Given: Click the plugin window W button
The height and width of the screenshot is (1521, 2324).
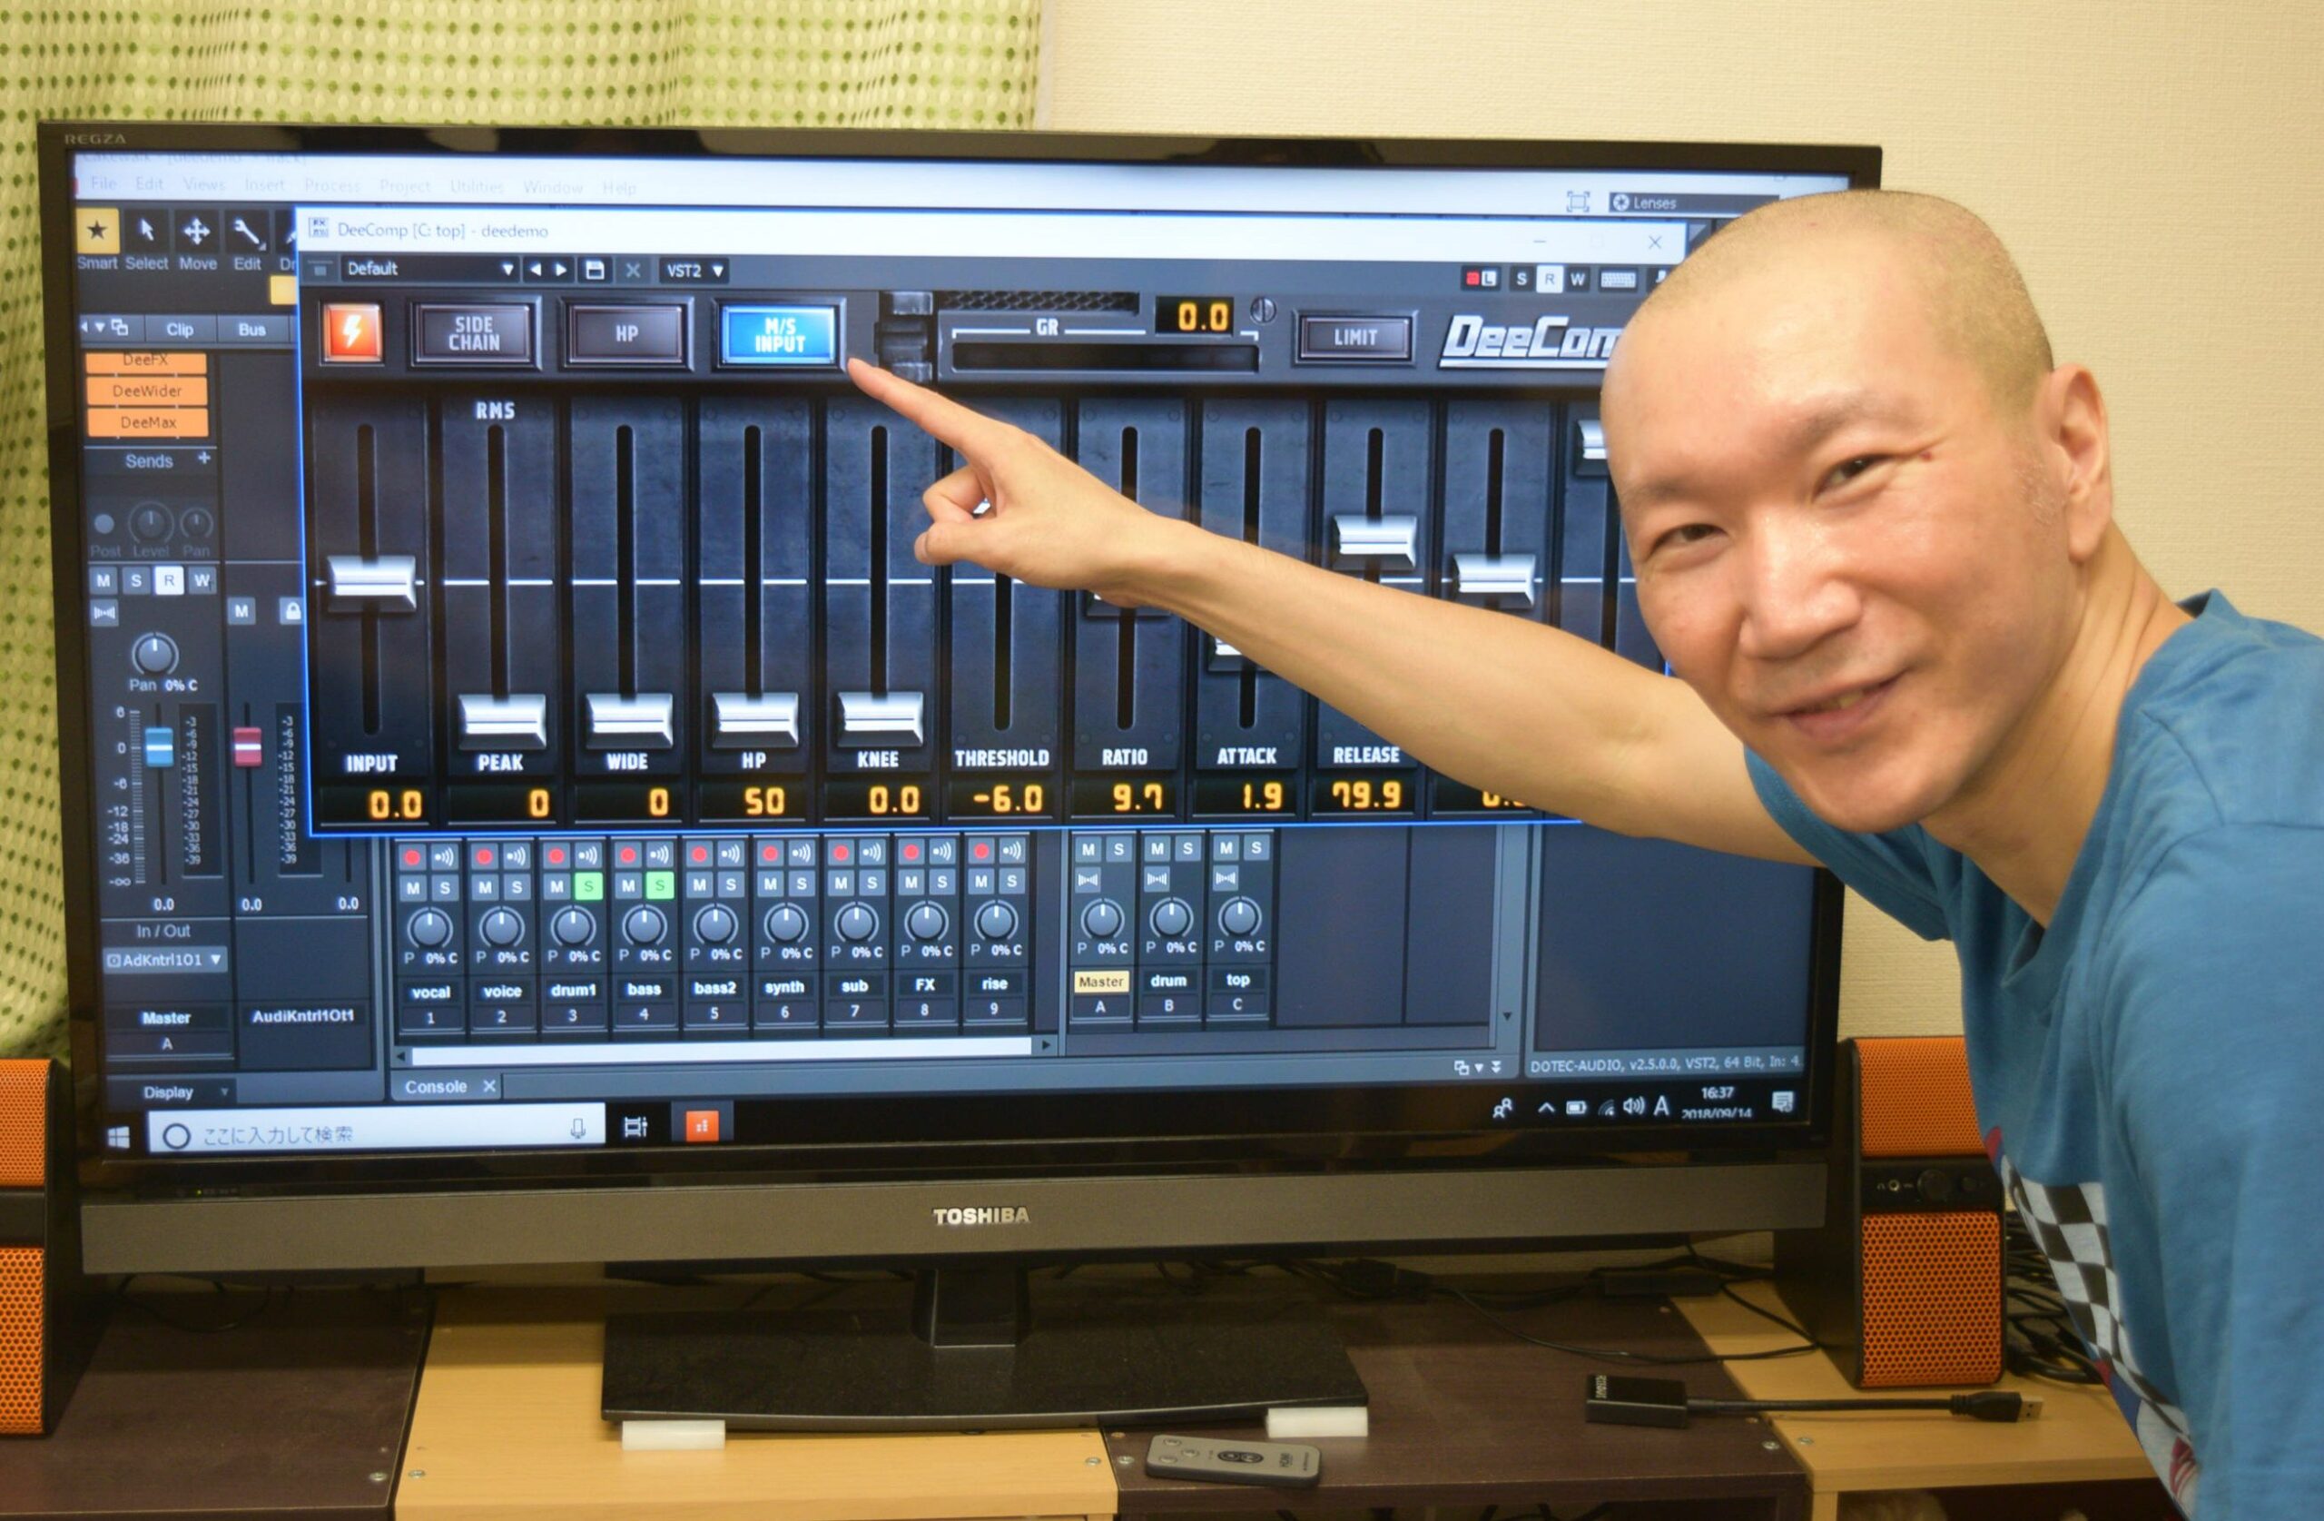Looking at the screenshot, I should pos(1576,280).
